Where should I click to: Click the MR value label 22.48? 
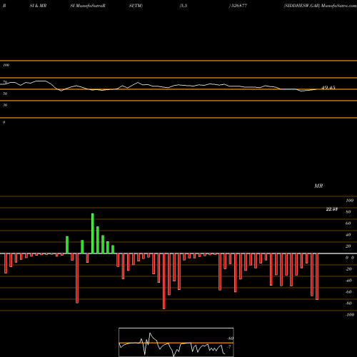332,209
